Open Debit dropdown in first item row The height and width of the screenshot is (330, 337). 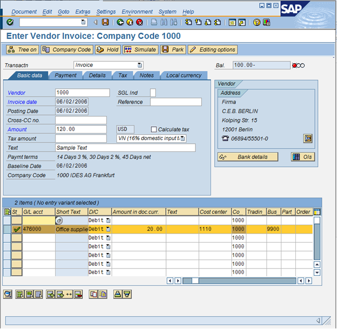pyautogui.click(x=108, y=221)
